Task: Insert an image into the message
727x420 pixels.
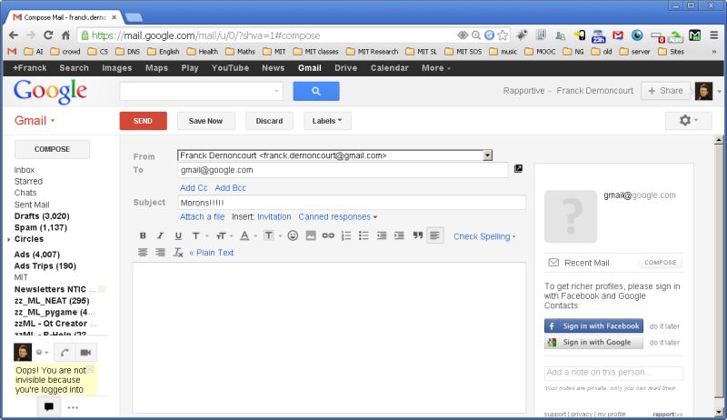Action: (x=311, y=235)
